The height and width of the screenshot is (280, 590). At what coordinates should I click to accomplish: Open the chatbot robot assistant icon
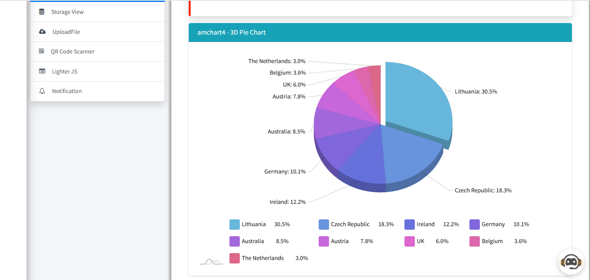coord(571,262)
